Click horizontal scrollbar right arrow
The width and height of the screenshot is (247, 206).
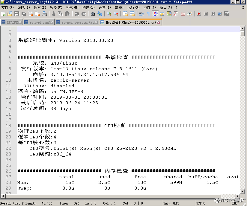[238, 196]
